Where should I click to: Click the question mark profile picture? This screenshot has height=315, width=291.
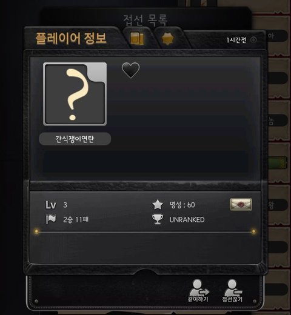click(75, 94)
